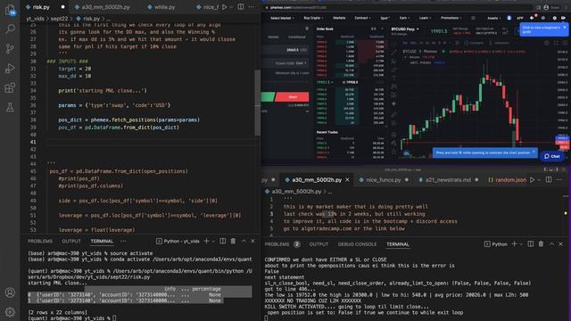Click the red Short button on Phemex
This screenshot has height=321, width=571.
pyautogui.click(x=293, y=97)
